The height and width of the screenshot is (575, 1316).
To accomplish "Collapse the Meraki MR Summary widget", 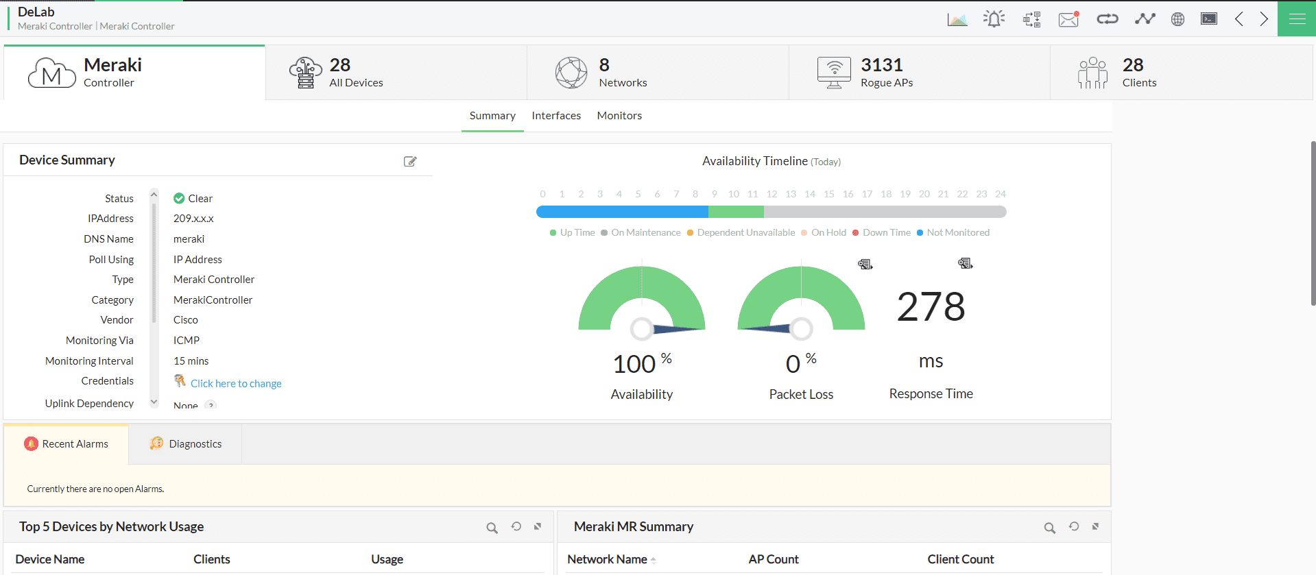I will pos(1095,526).
